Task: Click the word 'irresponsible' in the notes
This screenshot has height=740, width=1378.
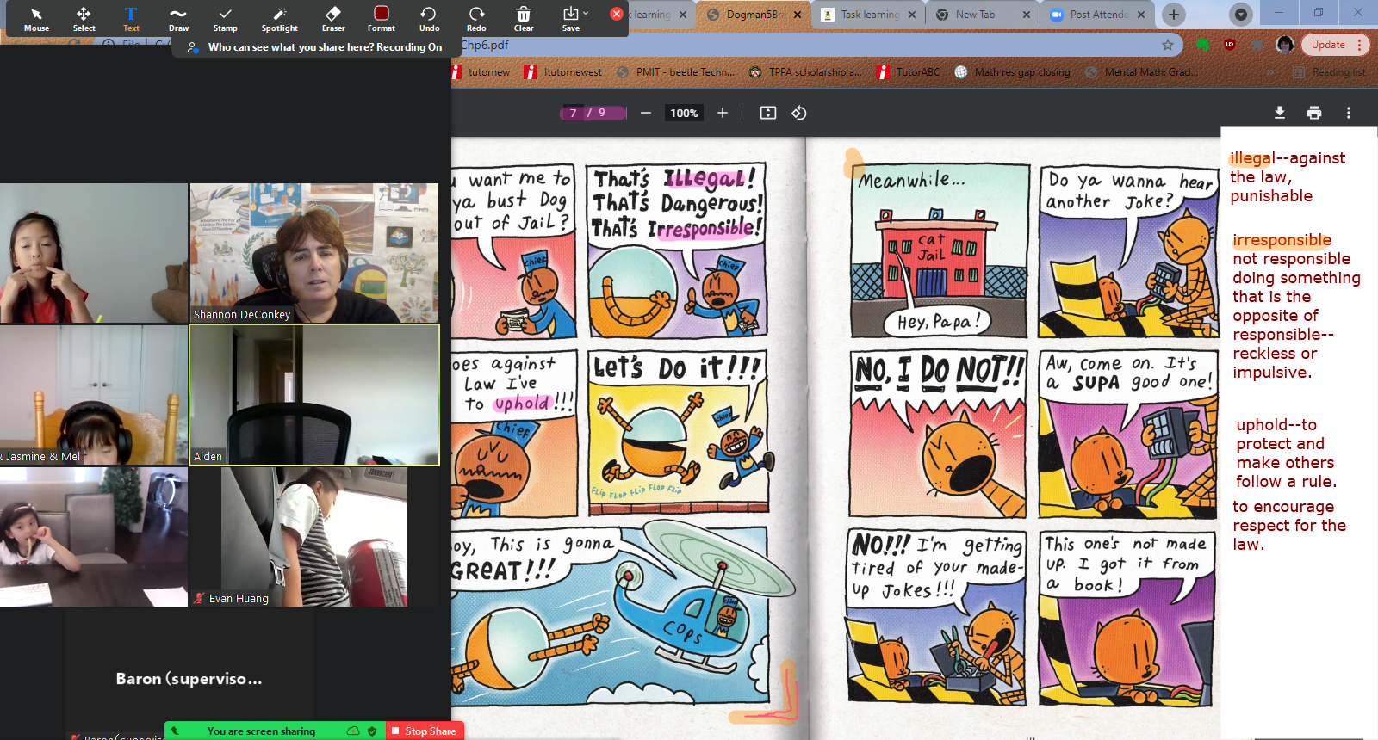Action: point(1282,240)
